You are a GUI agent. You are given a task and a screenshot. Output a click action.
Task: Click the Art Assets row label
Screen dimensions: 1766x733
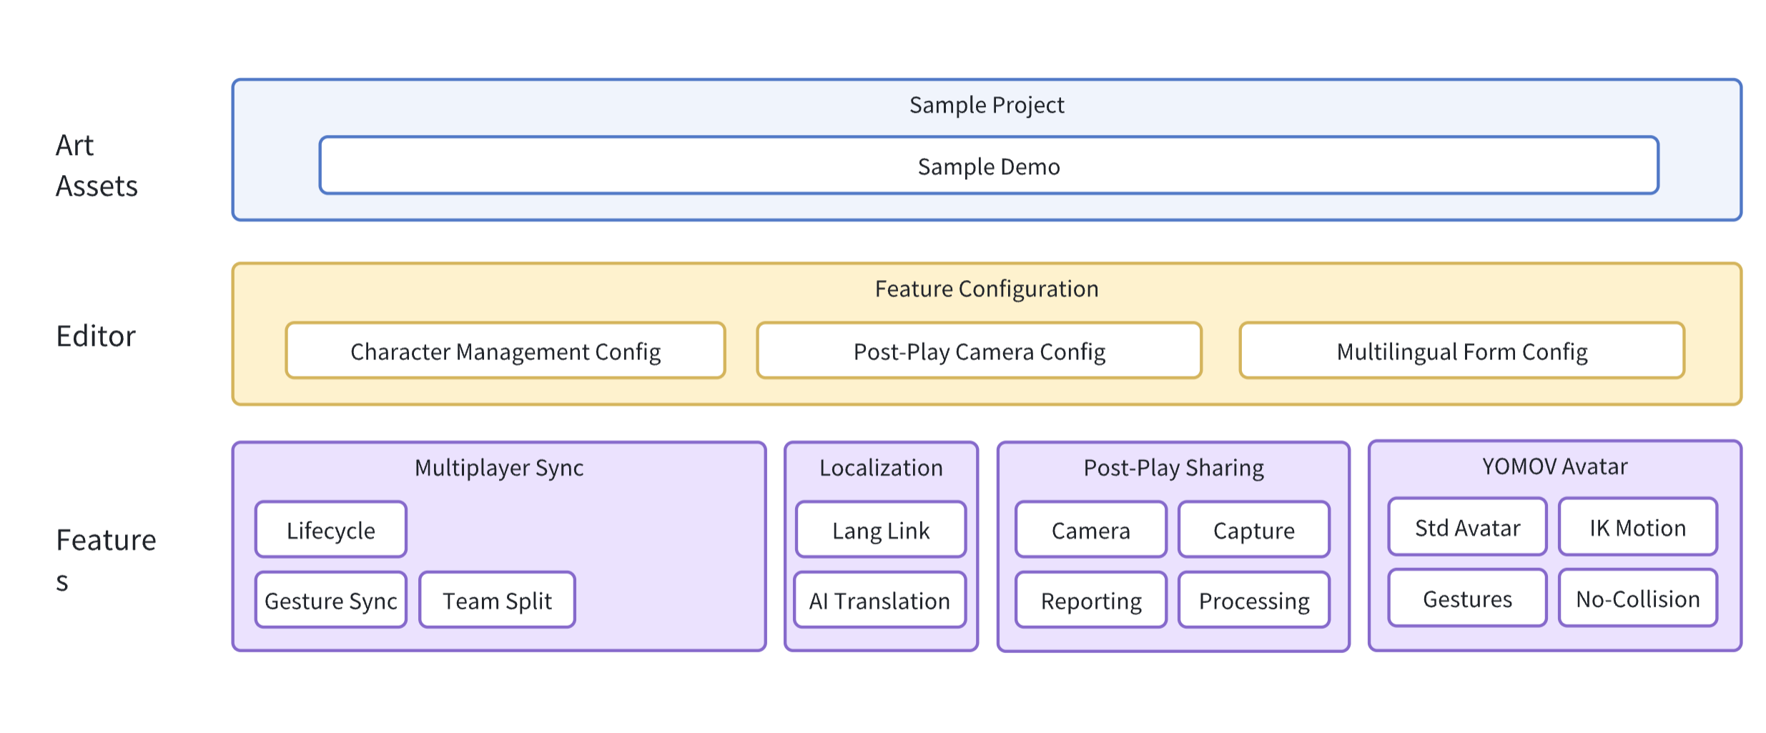[x=97, y=165]
